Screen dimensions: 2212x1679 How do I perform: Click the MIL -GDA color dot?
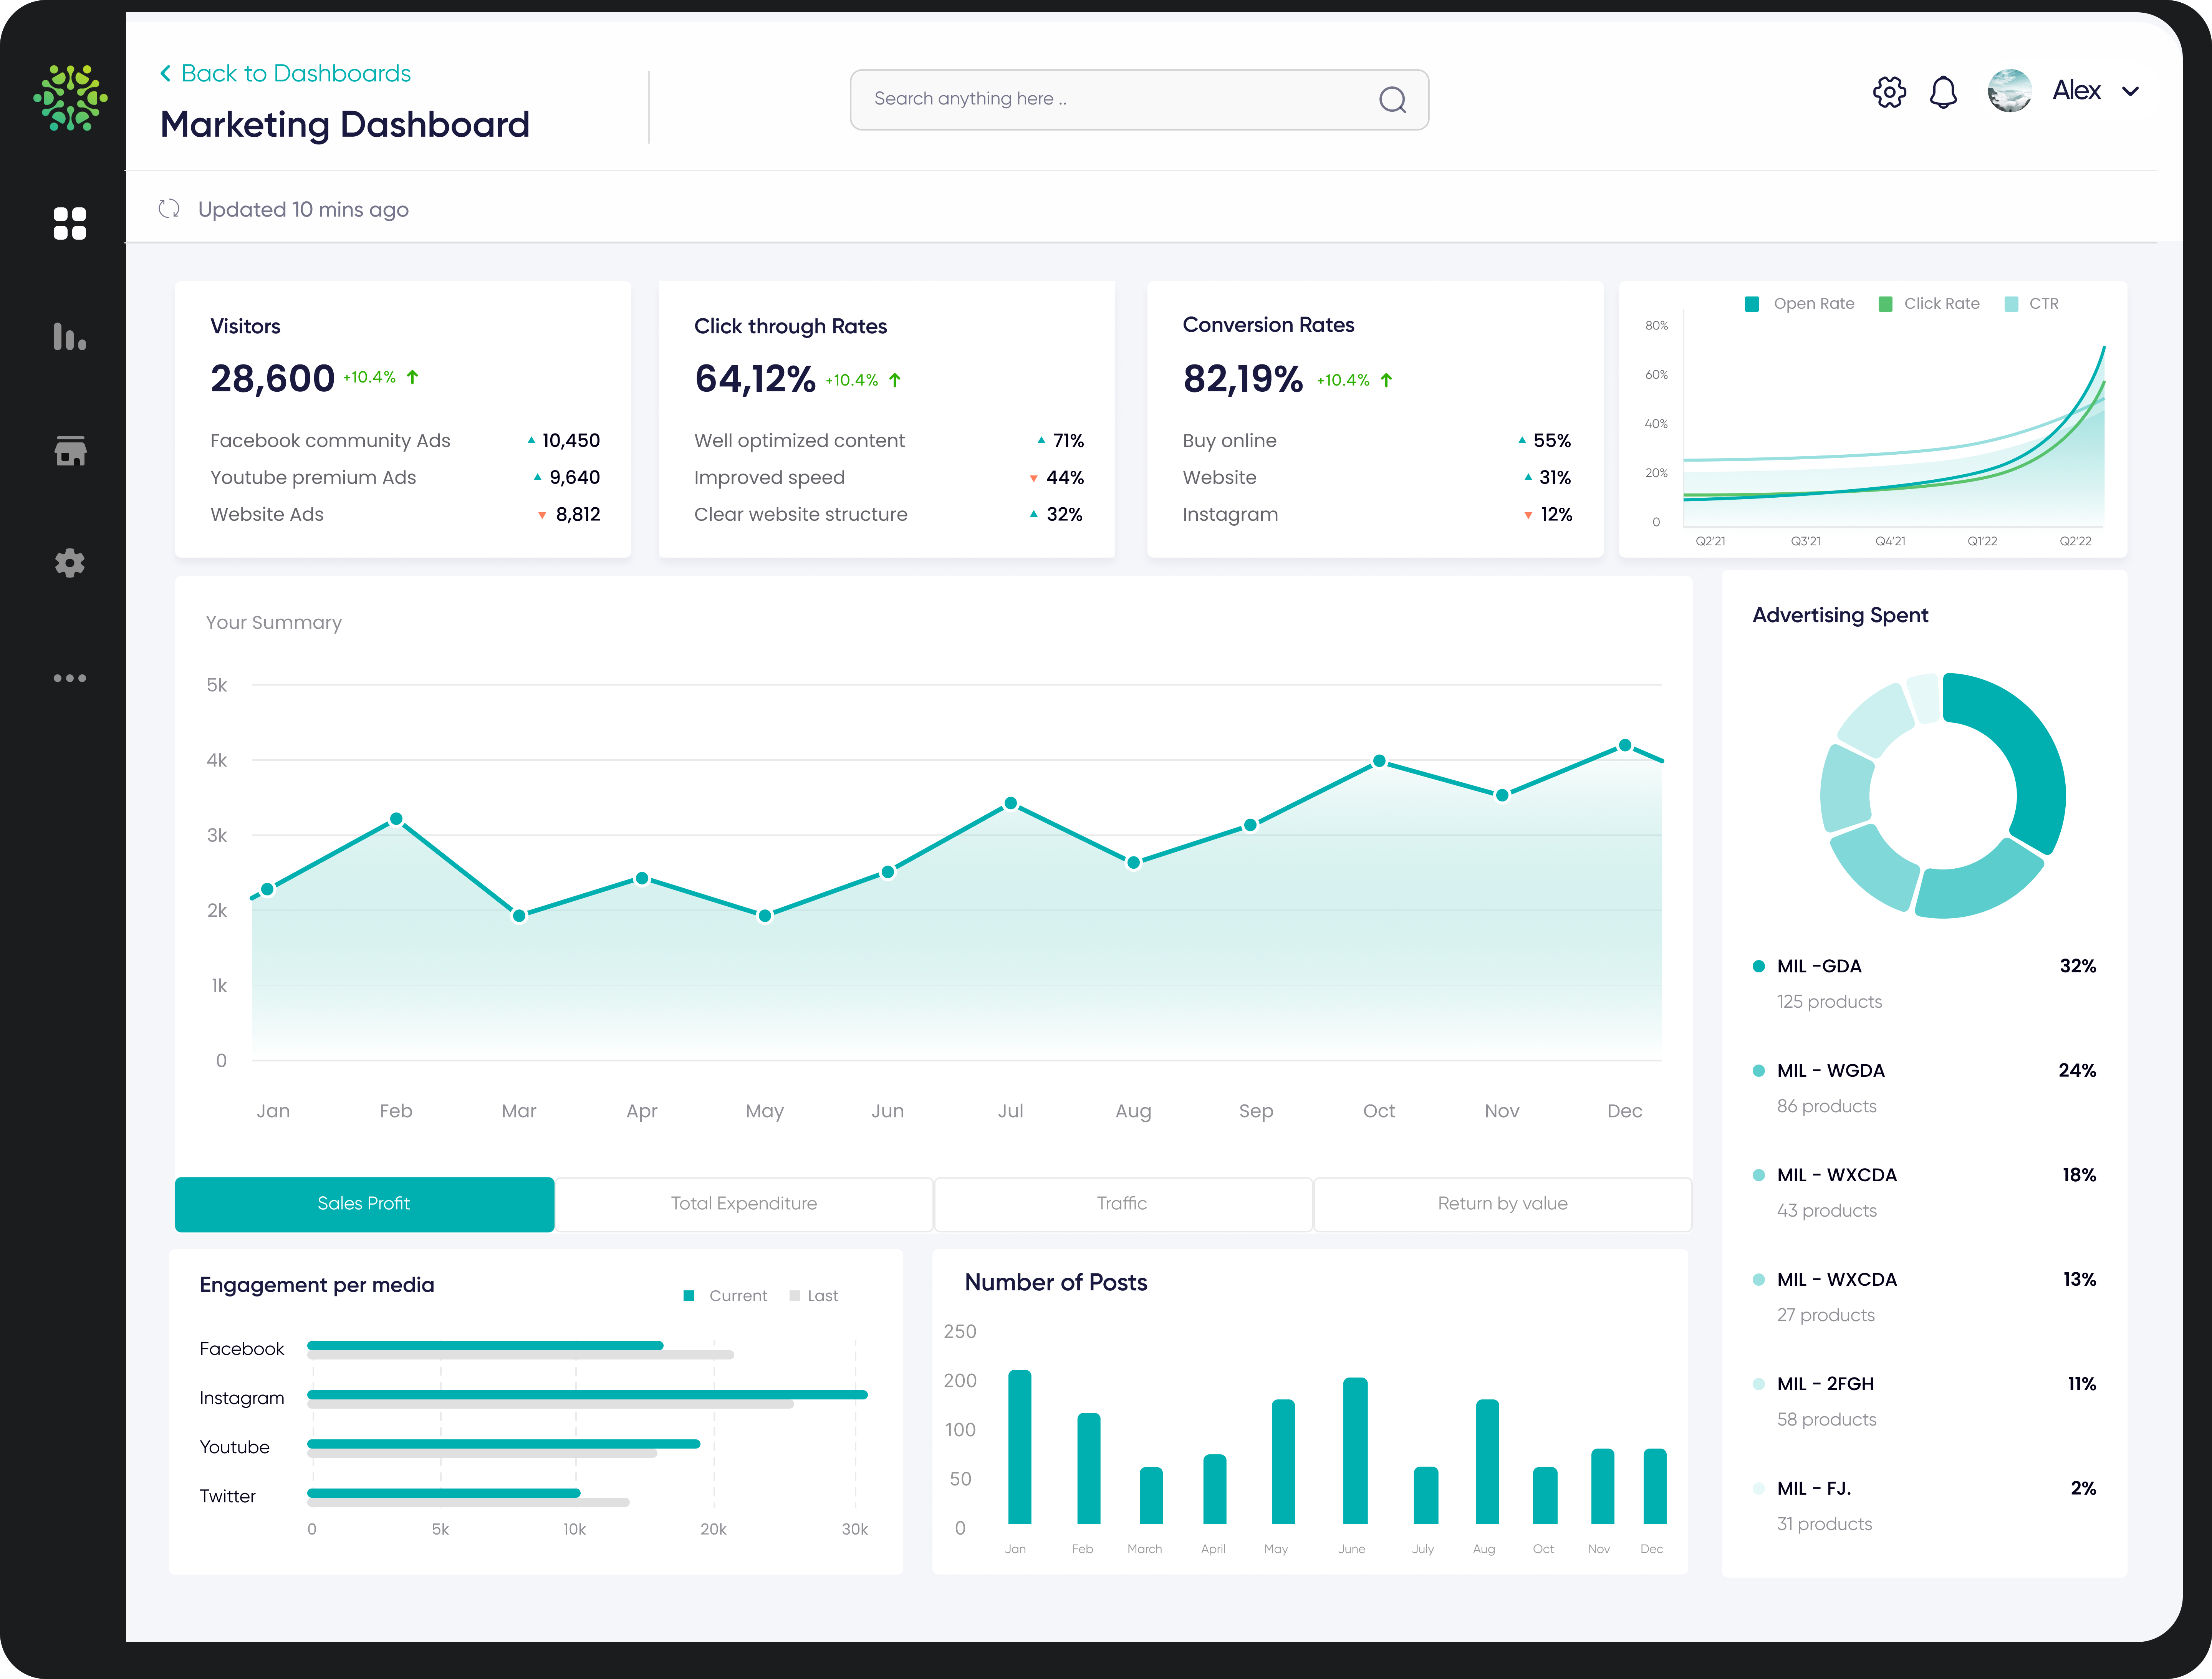(1759, 966)
